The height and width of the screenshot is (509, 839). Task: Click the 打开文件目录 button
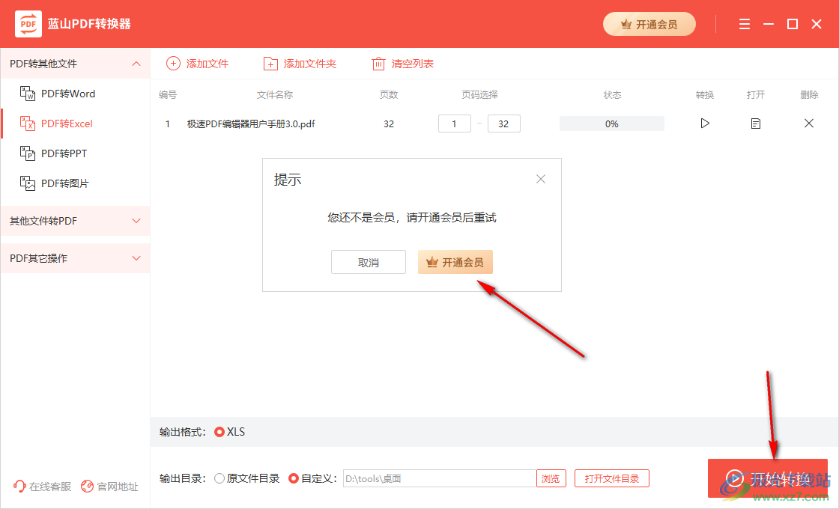pos(611,478)
